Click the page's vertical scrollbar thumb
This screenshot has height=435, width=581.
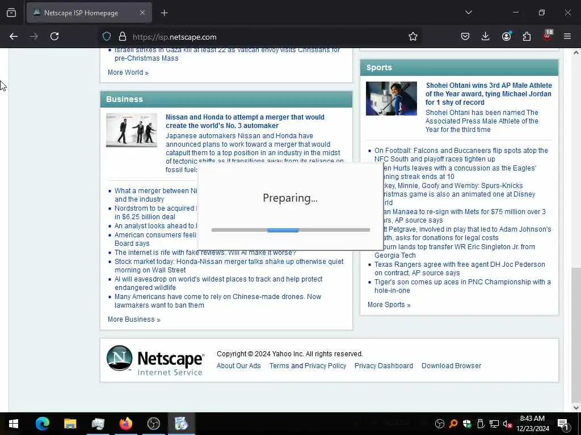coord(576,334)
